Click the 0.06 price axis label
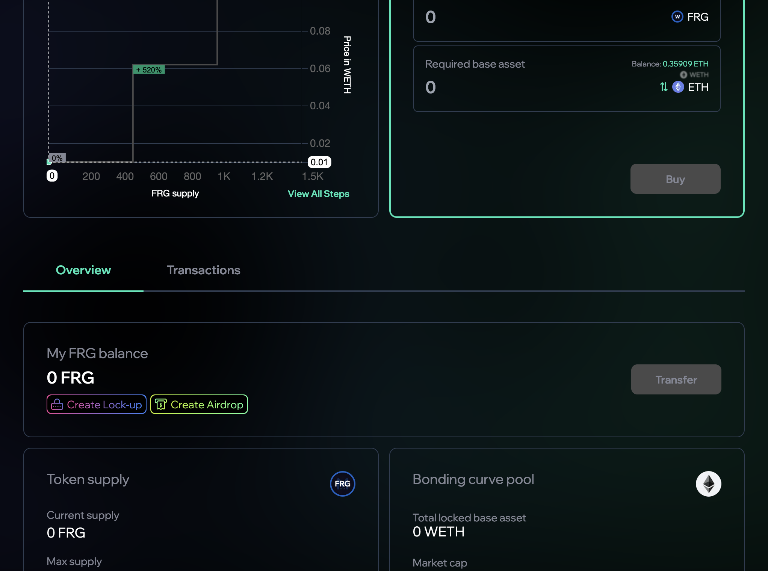Screen dimensions: 768x571 click(320, 69)
